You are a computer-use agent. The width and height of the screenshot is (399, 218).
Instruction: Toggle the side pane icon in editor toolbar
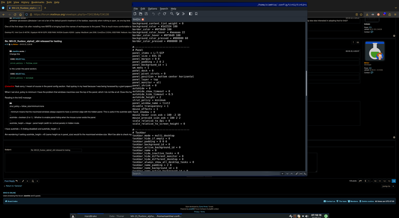pyautogui.click(x=190, y=14)
